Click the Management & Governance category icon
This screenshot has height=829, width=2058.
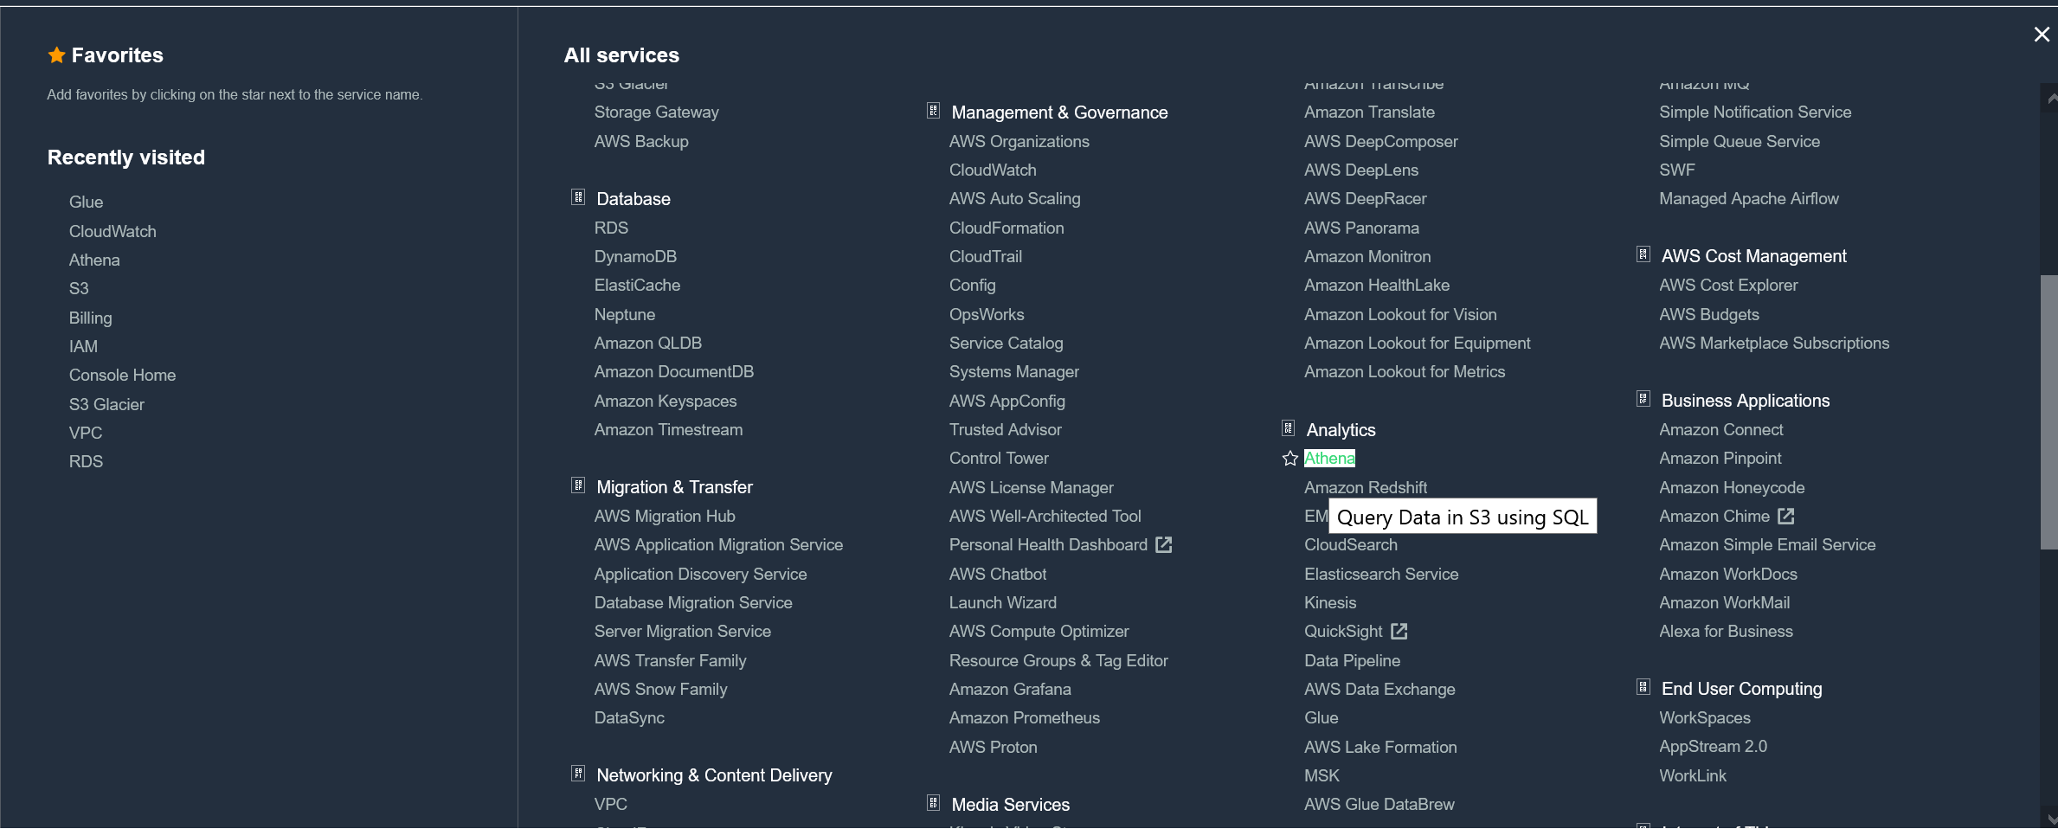tap(933, 112)
